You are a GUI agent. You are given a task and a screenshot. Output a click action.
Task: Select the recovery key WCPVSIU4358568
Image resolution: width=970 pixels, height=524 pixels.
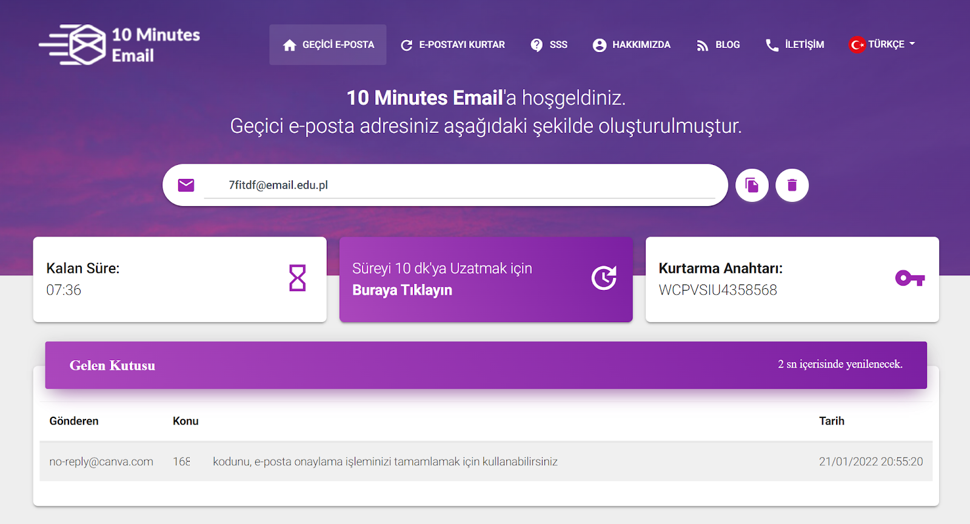[718, 290]
